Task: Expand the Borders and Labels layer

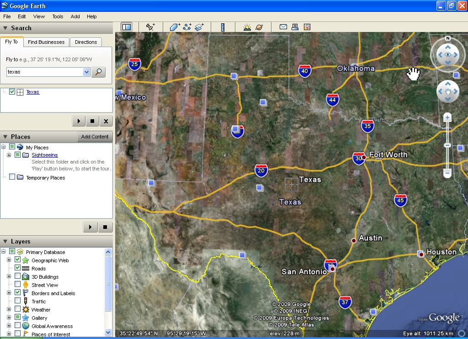Action: coord(9,293)
